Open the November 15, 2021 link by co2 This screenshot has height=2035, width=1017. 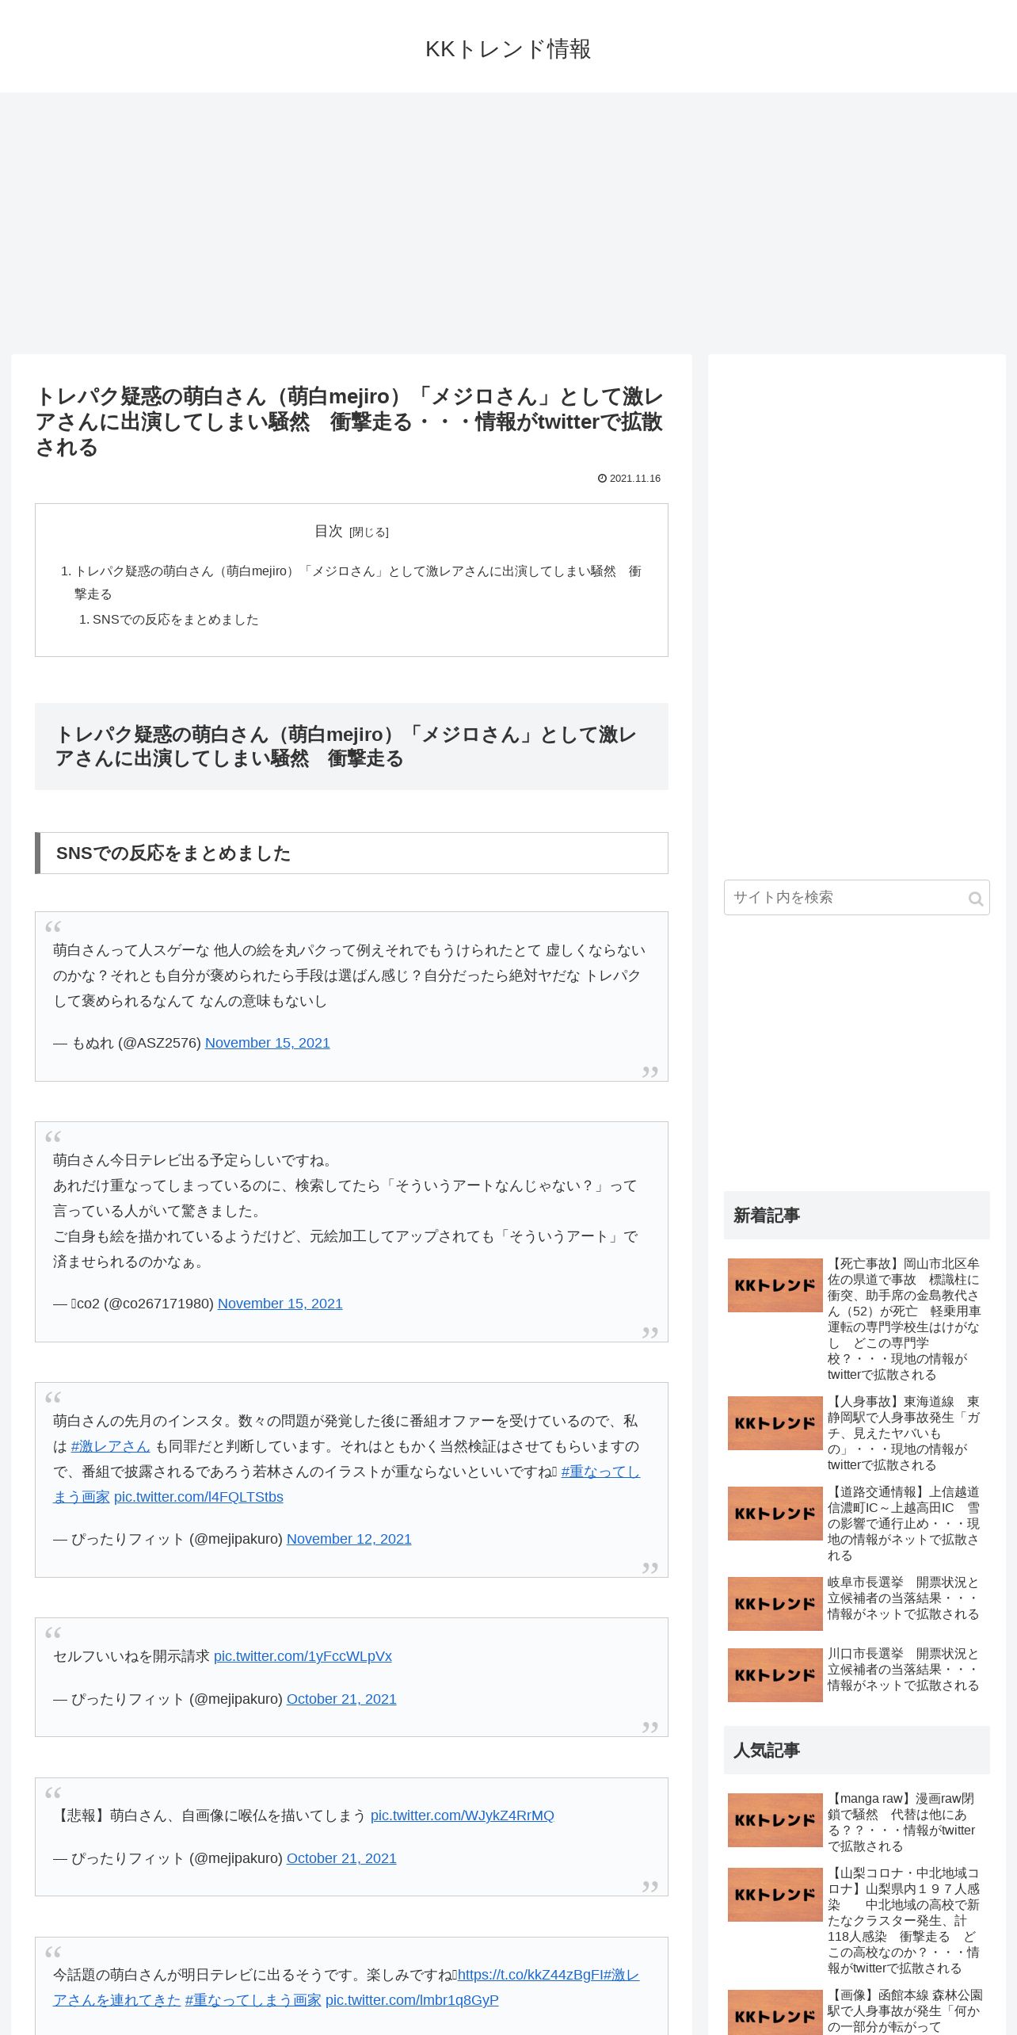[x=280, y=1304]
